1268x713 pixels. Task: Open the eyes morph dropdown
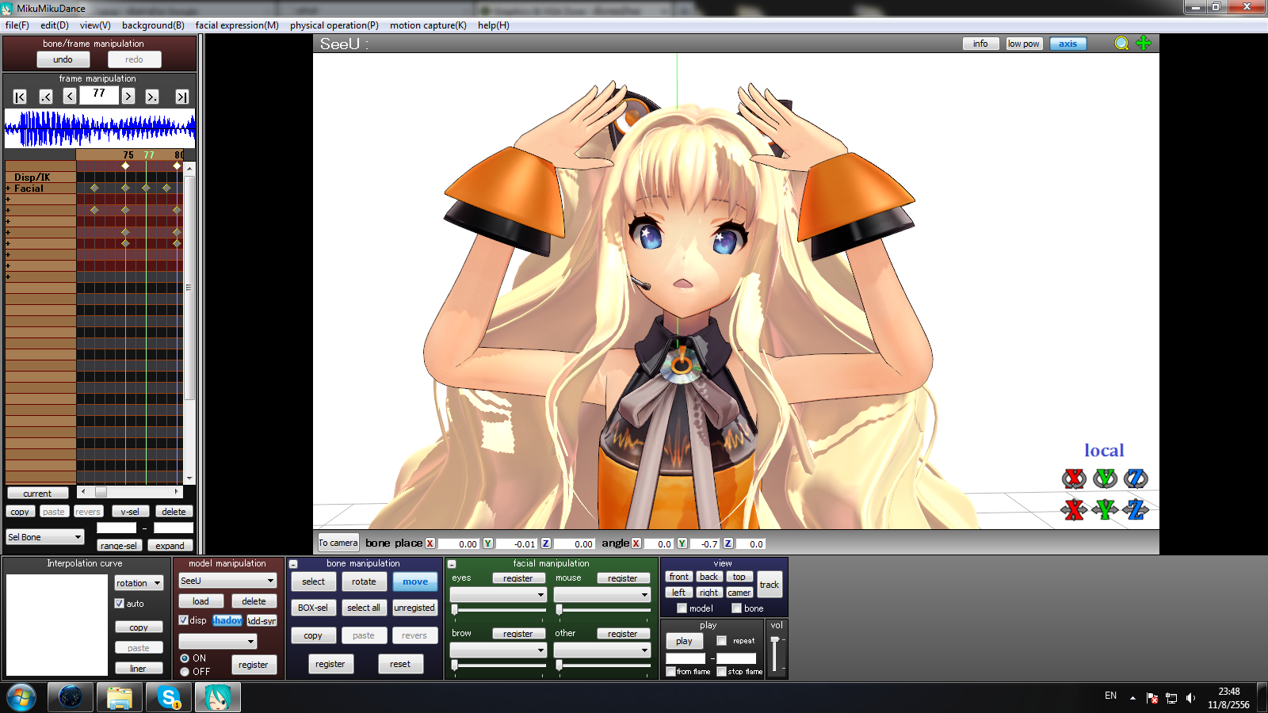tap(498, 594)
